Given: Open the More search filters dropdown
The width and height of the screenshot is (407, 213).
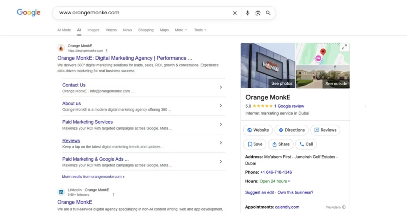Looking at the screenshot, I should [181, 30].
